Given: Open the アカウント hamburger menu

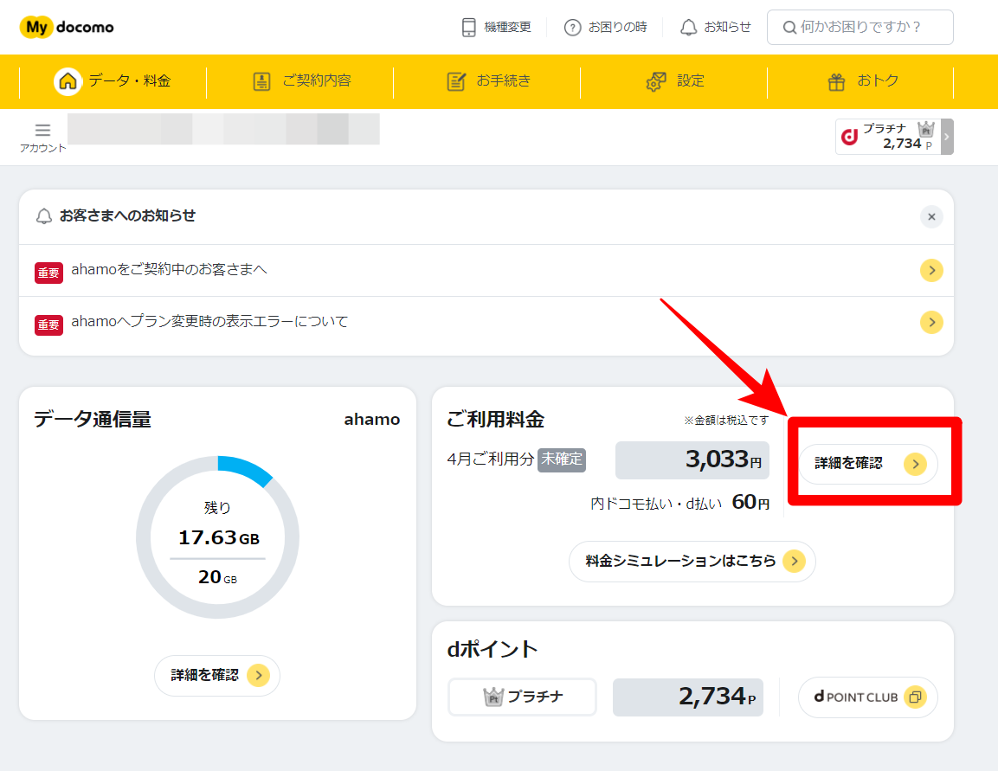Looking at the screenshot, I should (42, 138).
